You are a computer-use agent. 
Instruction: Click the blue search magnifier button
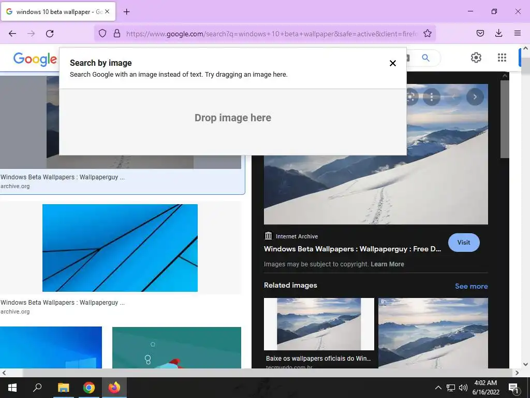coord(425,58)
